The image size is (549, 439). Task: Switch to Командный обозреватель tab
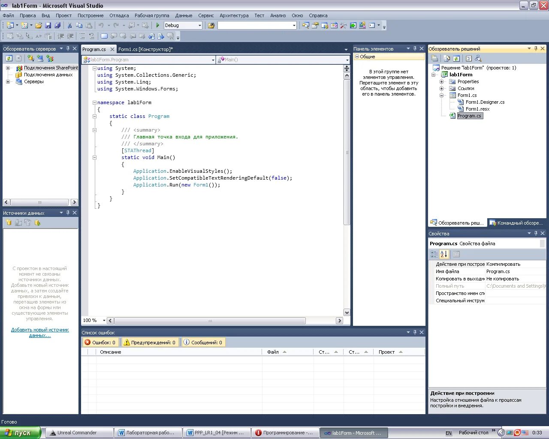point(516,223)
